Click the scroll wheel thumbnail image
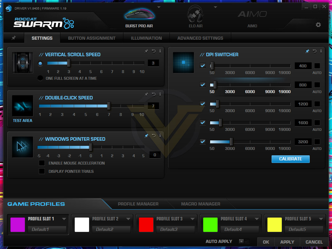This screenshot has height=249, width=332. click(23, 63)
